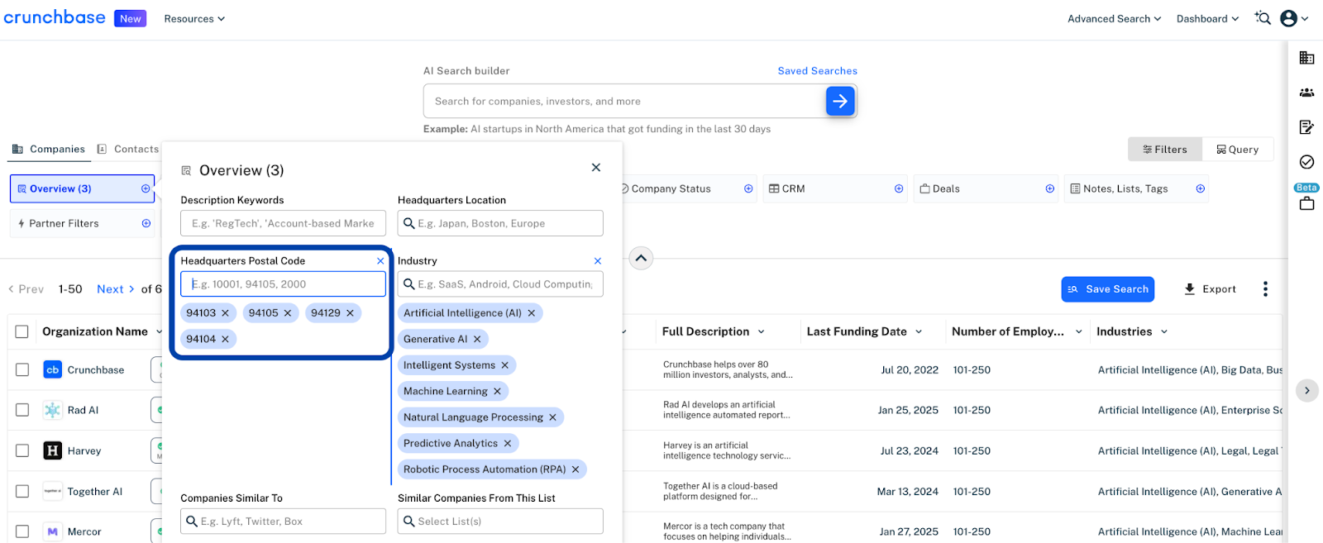Remove the Predictive Analytics industry chip

(x=508, y=443)
